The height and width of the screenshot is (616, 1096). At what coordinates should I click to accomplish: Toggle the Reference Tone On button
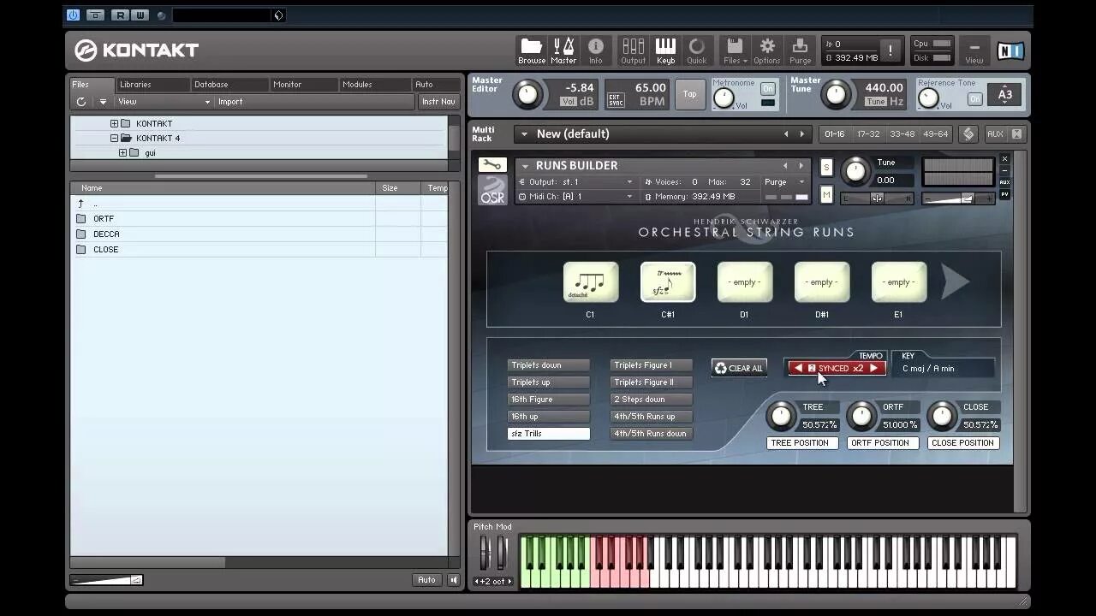tap(974, 99)
